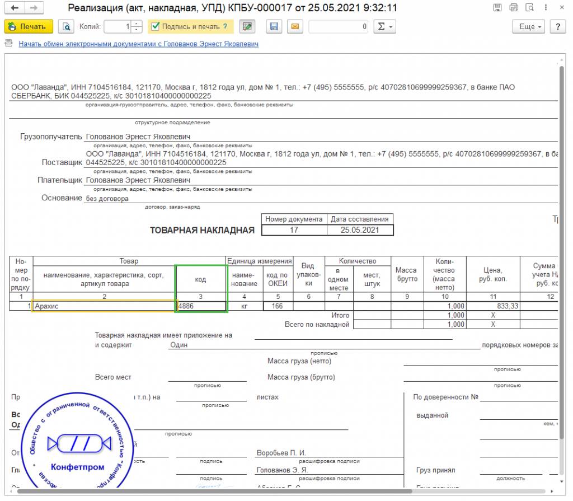Open link Начать обмен электронными документами
Screen dimensions: 573x501
coord(139,44)
